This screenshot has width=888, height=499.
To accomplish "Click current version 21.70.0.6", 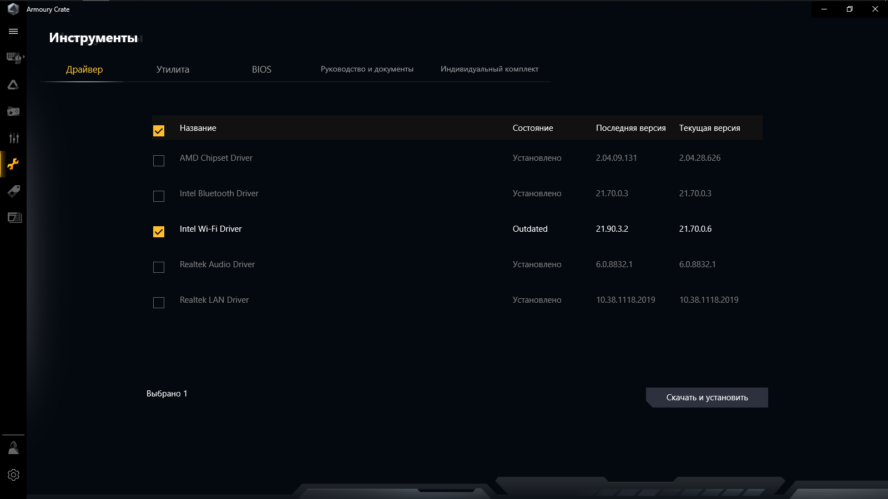I will pyautogui.click(x=695, y=229).
